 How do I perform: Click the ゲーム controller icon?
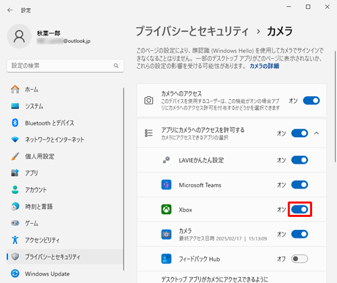point(15,223)
